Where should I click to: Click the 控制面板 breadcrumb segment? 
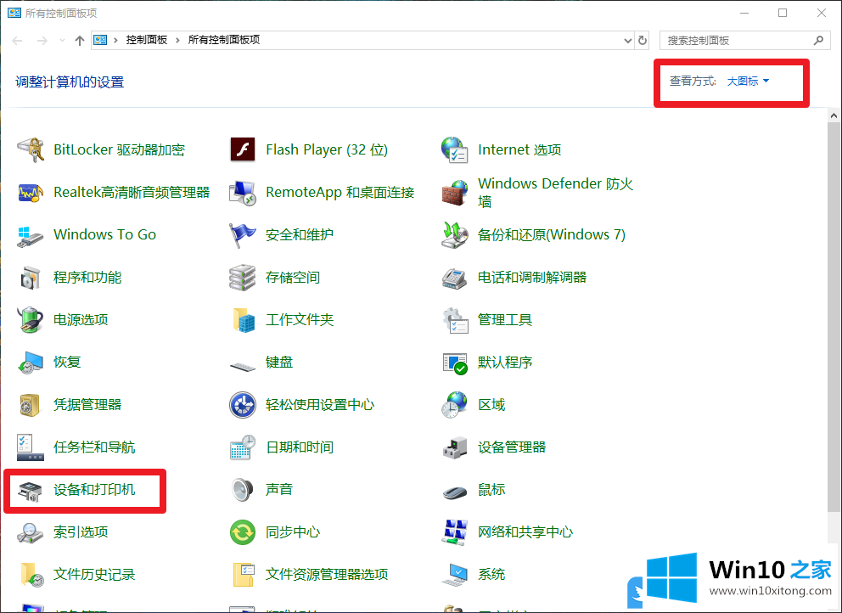(147, 40)
